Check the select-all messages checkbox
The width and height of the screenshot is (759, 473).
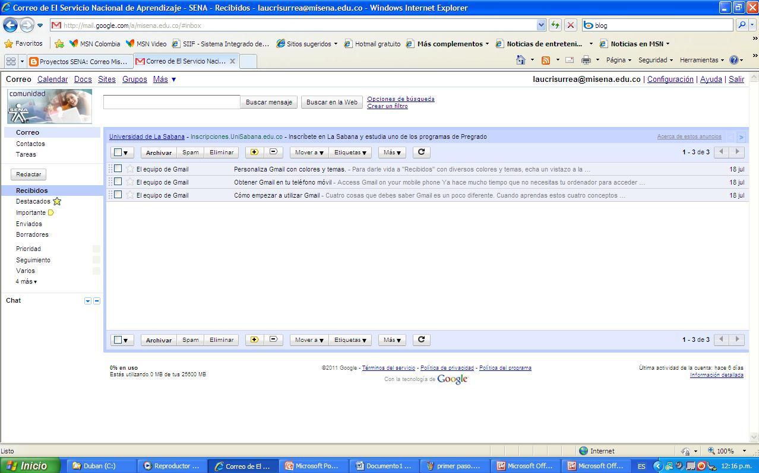(x=118, y=152)
